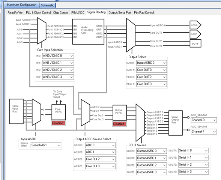Open the IN 0 core input dropdown
The width and height of the screenshot is (221, 180).
(58, 56)
